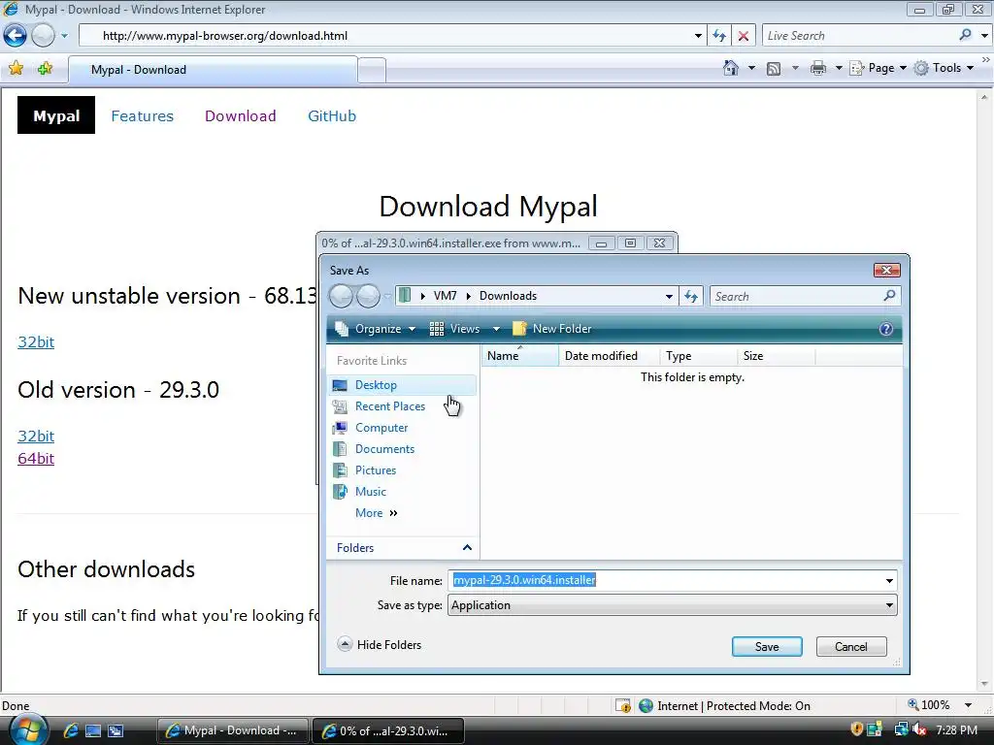Click Hide Folders toggle
The height and width of the screenshot is (745, 994).
(x=380, y=645)
